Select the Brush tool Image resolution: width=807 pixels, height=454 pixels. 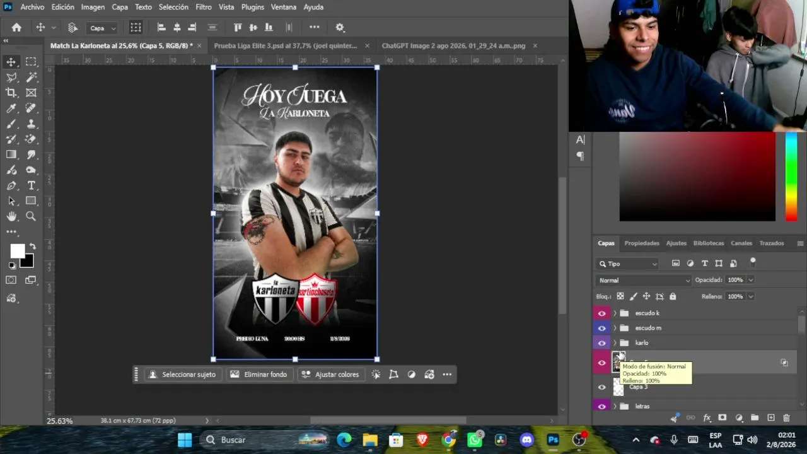point(11,124)
